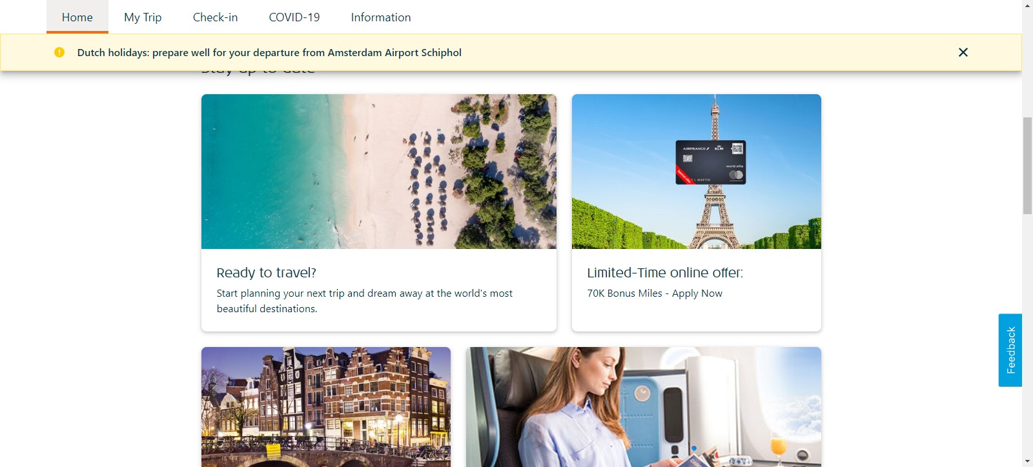This screenshot has width=1033, height=467.
Task: Click the scrollbar up arrow
Action: [x=1028, y=5]
